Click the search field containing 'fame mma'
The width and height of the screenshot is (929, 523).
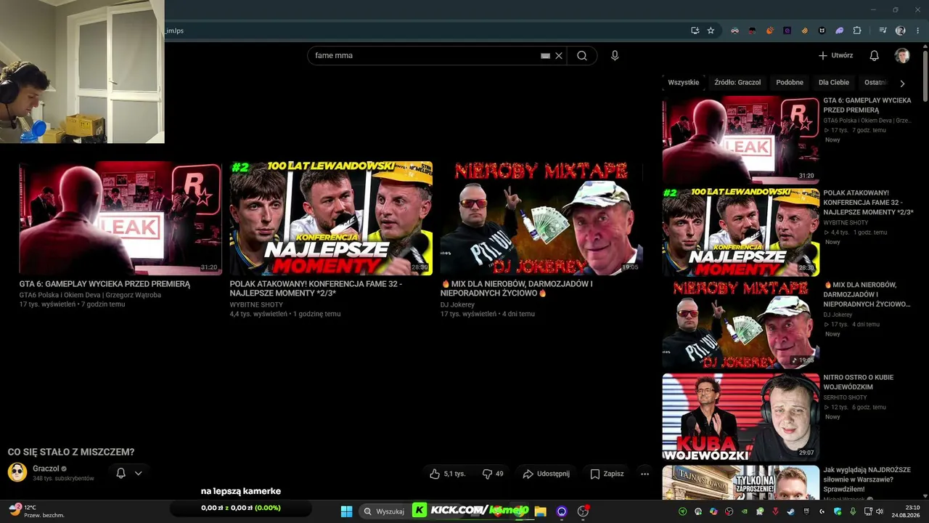coord(435,55)
